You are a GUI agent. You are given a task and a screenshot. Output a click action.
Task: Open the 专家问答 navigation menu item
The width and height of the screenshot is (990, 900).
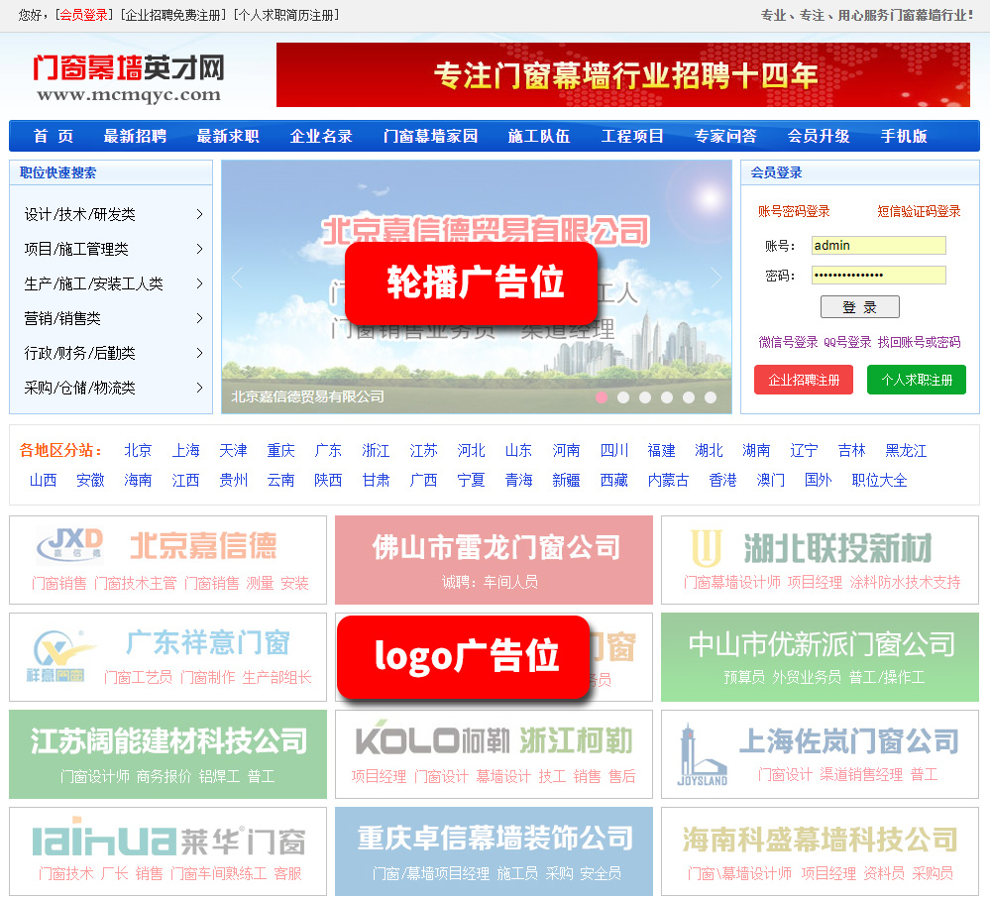[724, 136]
